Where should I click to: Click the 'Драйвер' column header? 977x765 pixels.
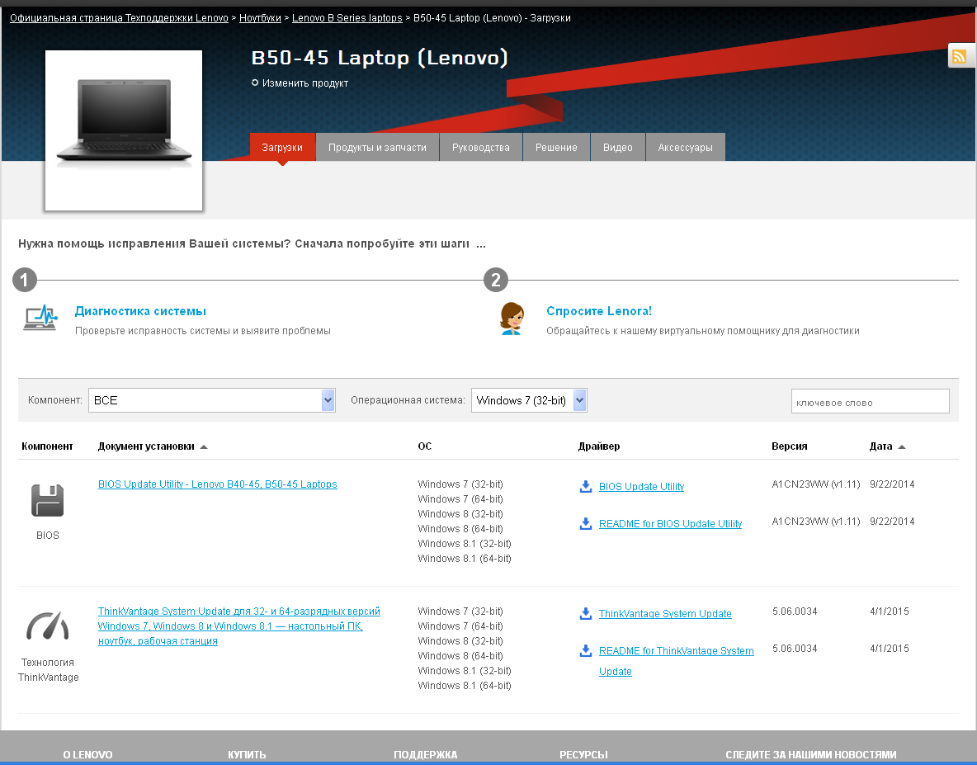pos(599,446)
